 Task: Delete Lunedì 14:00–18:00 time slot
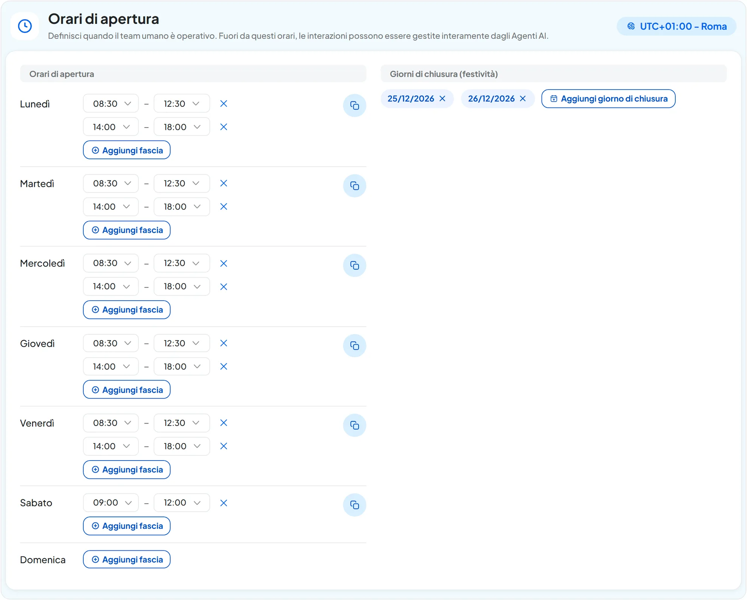(x=224, y=127)
